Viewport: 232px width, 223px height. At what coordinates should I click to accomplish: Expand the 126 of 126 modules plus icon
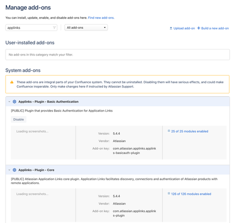(x=169, y=193)
